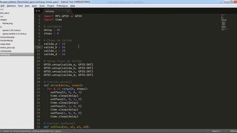This screenshot has height=133, width=237.
Task: Open horizontal.py in sidebar
Action: point(7,41)
